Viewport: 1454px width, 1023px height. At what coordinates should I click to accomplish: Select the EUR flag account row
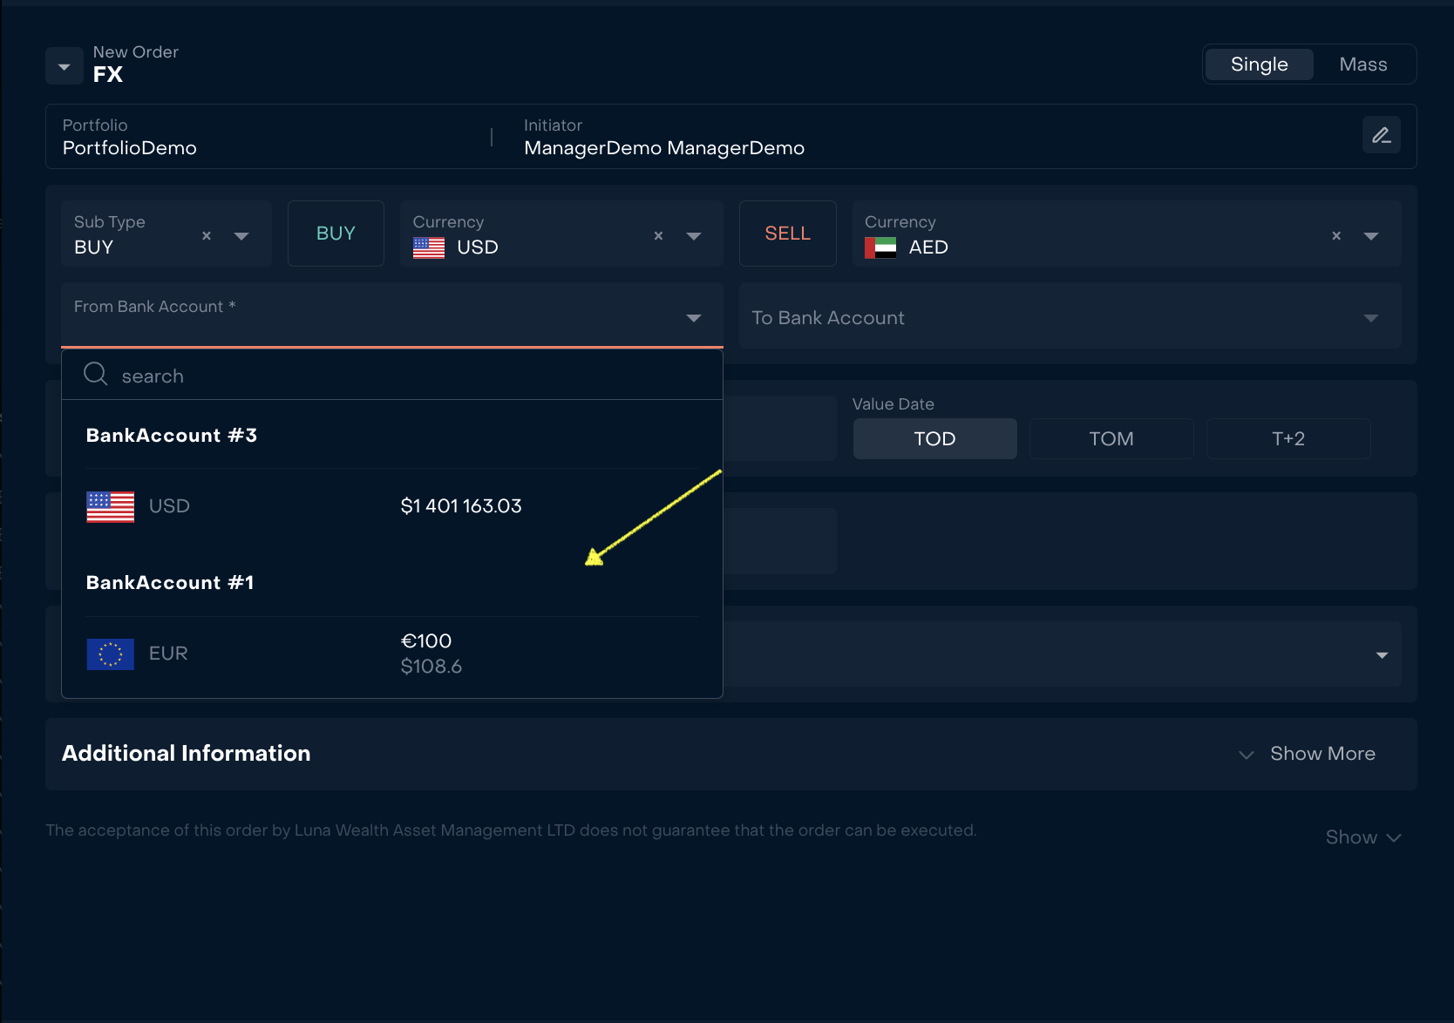coord(392,654)
